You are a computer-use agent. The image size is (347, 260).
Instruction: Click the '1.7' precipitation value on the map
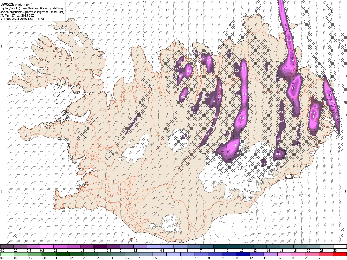[292, 60]
